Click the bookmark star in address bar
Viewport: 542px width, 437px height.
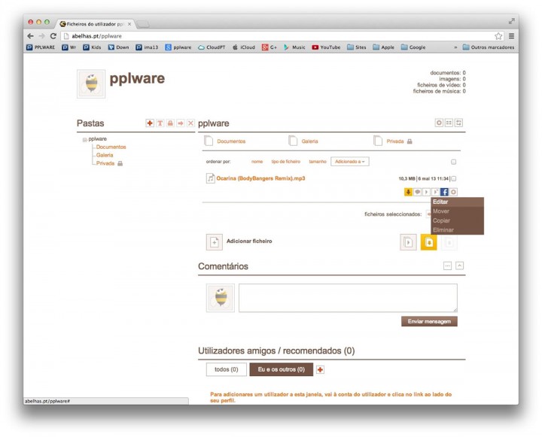(x=498, y=36)
